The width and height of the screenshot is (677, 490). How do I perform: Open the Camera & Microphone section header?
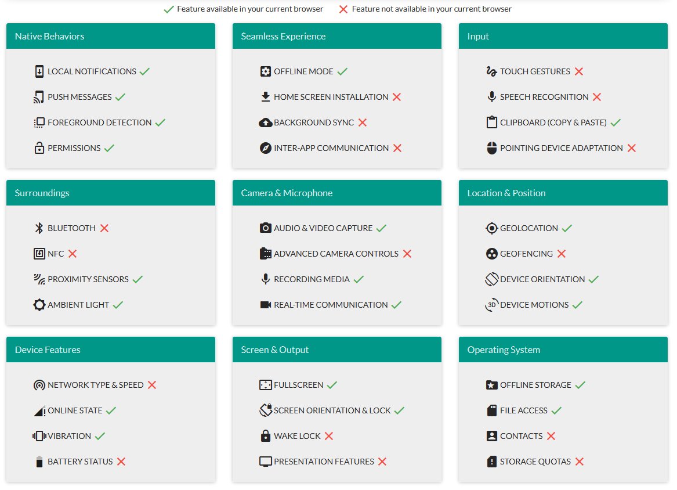(337, 193)
